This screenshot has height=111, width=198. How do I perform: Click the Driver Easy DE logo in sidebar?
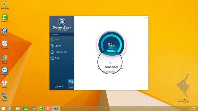pyautogui.click(x=62, y=22)
